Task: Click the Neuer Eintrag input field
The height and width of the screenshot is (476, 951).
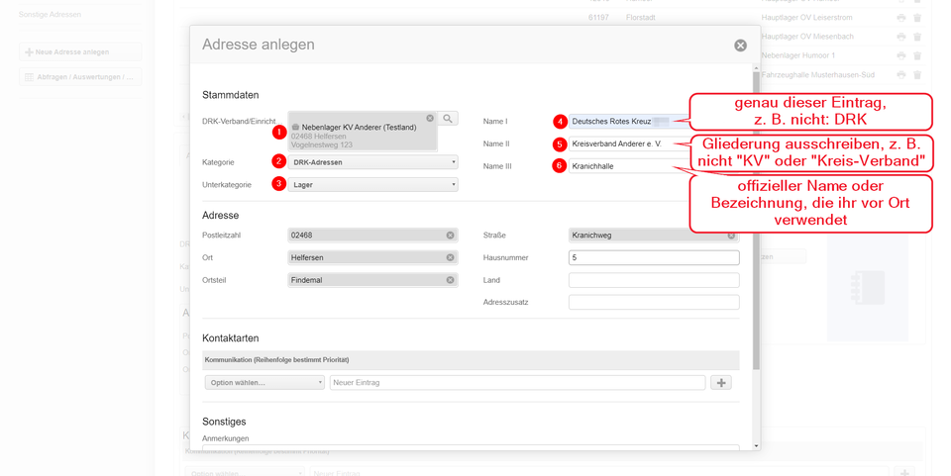Action: (517, 383)
